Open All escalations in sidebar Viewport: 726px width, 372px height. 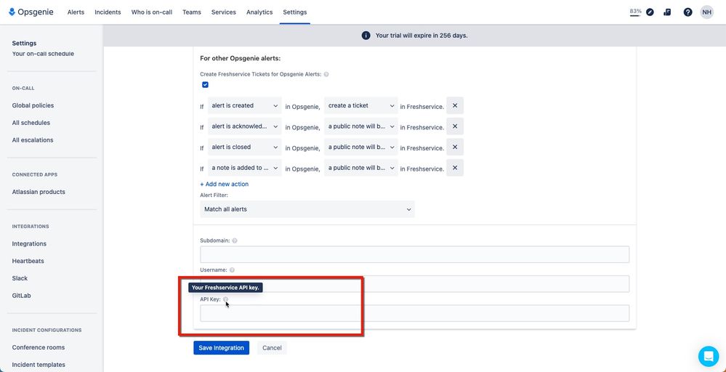(x=33, y=139)
